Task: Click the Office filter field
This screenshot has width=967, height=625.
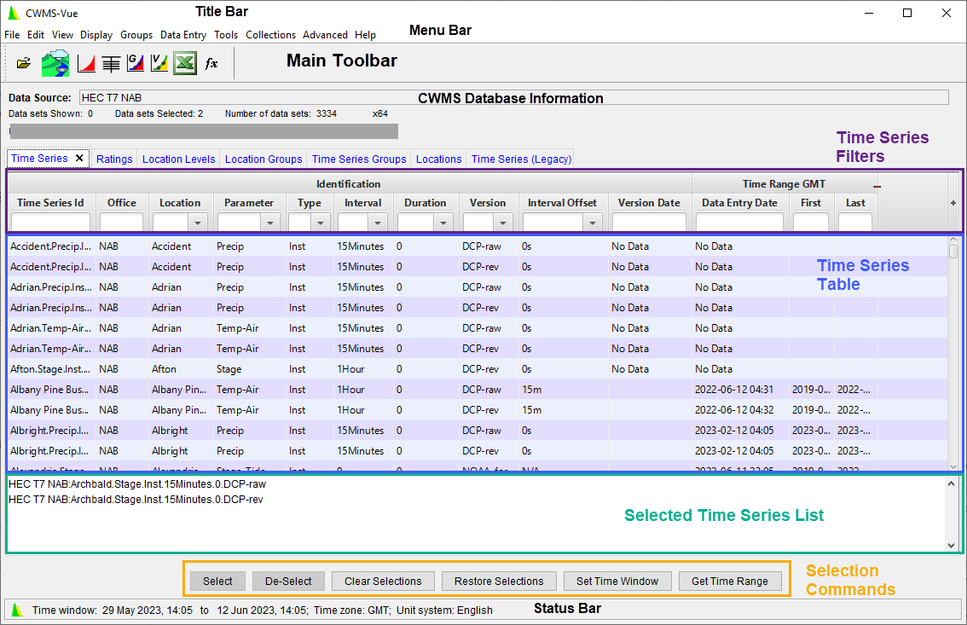Action: coord(121,223)
